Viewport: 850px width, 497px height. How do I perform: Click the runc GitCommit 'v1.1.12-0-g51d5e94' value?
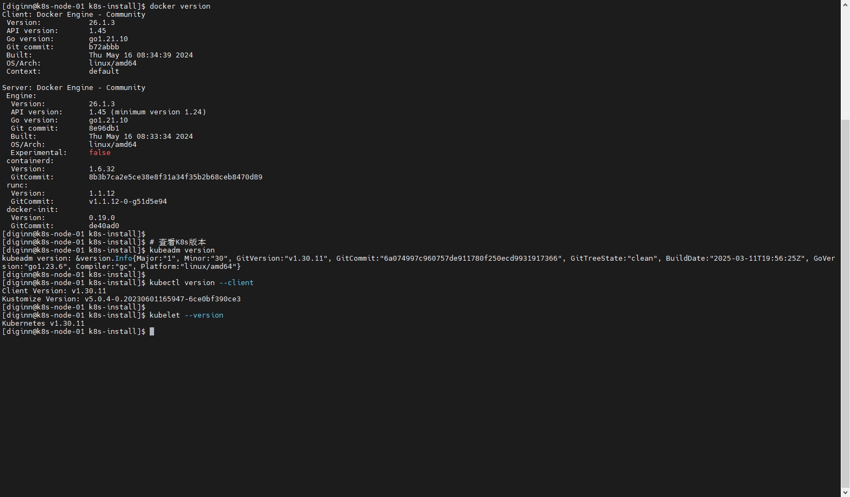(x=127, y=201)
